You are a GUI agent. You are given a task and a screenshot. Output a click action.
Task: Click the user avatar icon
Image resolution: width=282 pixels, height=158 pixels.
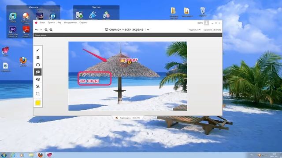[207, 23]
